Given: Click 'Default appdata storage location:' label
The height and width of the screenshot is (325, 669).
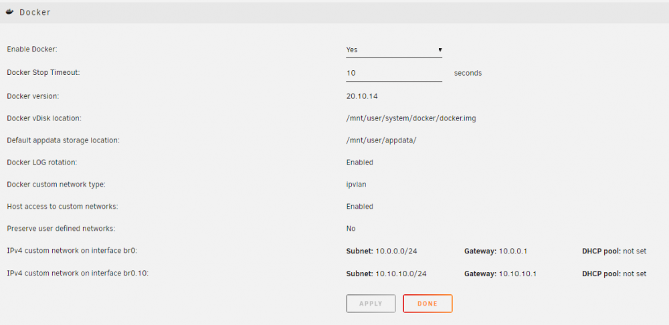Looking at the screenshot, I should [63, 140].
